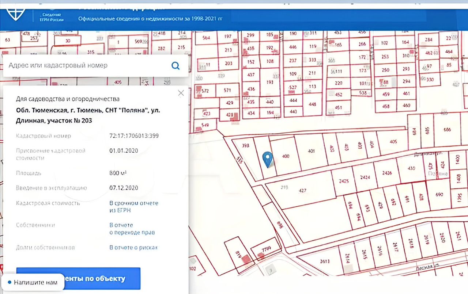Open the 'Напишите нам' chat widget

coord(32,282)
